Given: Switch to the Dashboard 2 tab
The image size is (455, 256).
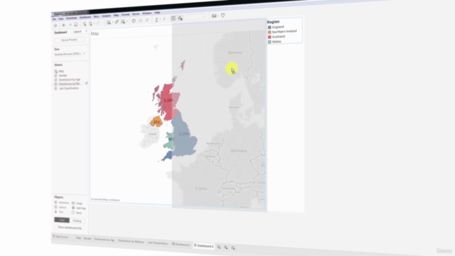Looking at the screenshot, I should [x=204, y=246].
